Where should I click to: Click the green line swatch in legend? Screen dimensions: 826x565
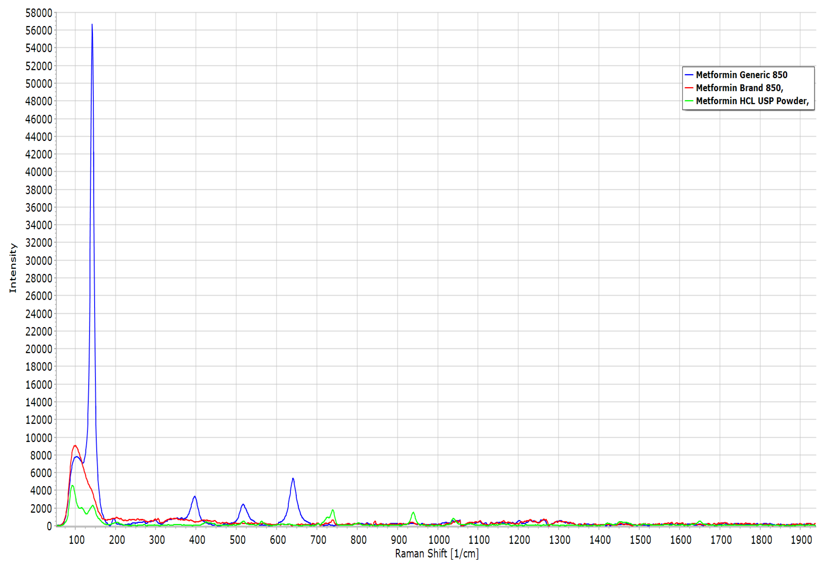[x=689, y=101]
